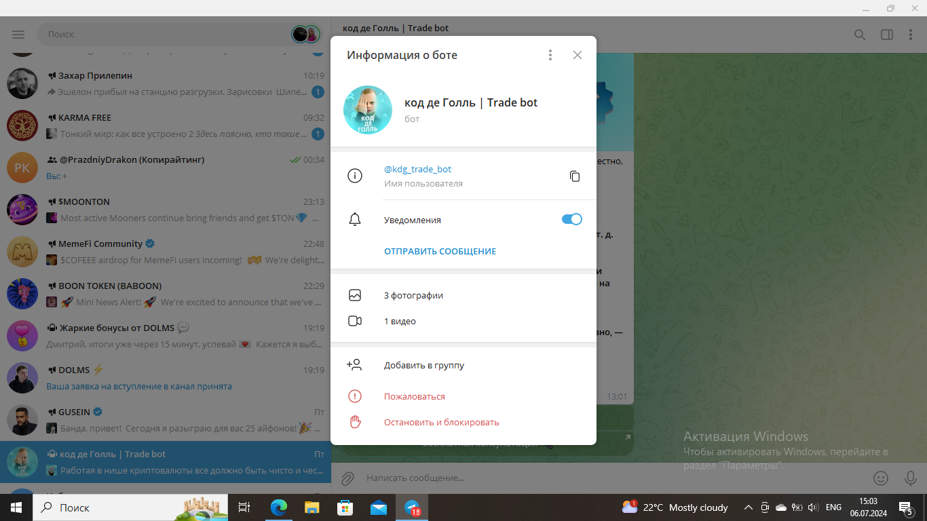Viewport: 927px width, 521px height.
Task: Click the photos gallery icon
Action: (x=355, y=295)
